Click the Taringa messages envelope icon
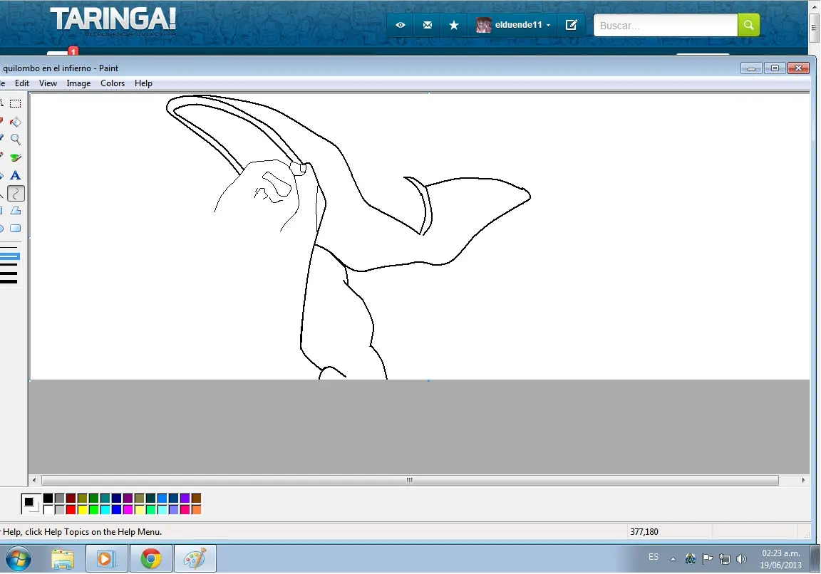 point(427,25)
